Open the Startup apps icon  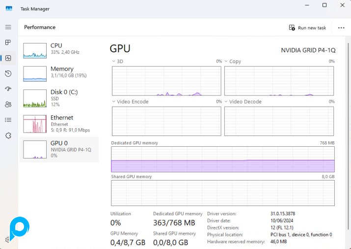(x=8, y=89)
